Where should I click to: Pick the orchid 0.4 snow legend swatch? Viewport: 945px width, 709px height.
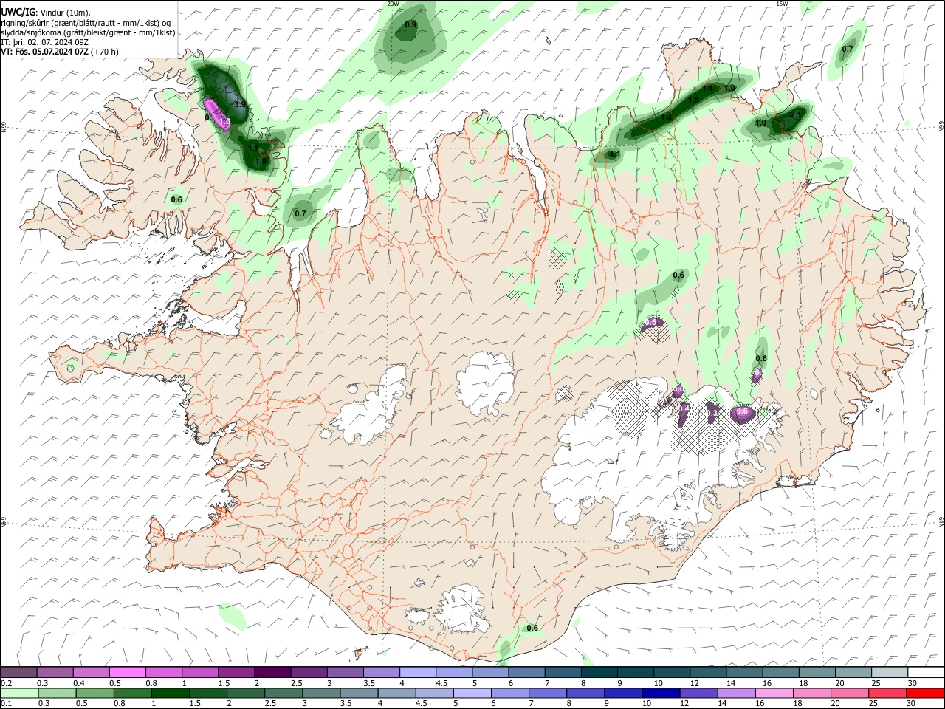click(91, 672)
